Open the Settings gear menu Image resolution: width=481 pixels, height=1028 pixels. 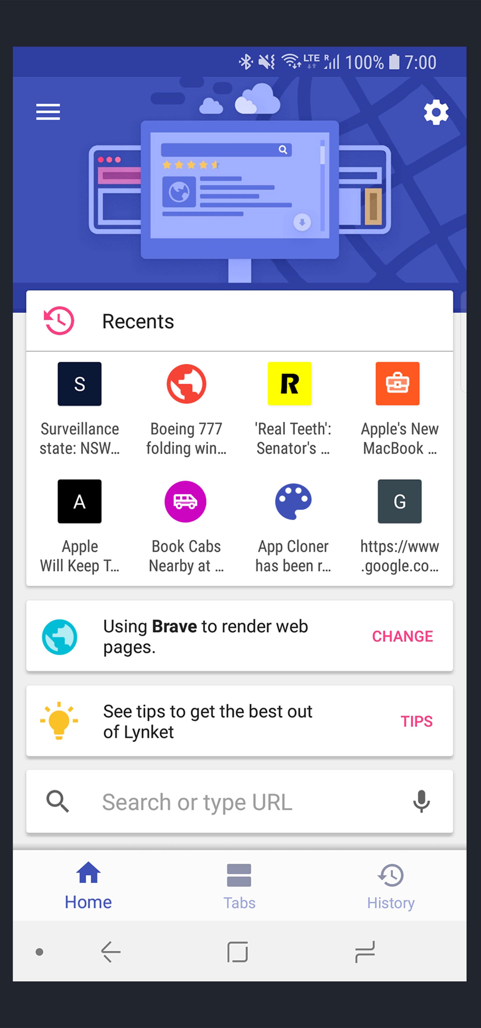pyautogui.click(x=435, y=112)
